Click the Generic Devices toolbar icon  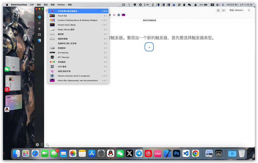click(x=119, y=15)
